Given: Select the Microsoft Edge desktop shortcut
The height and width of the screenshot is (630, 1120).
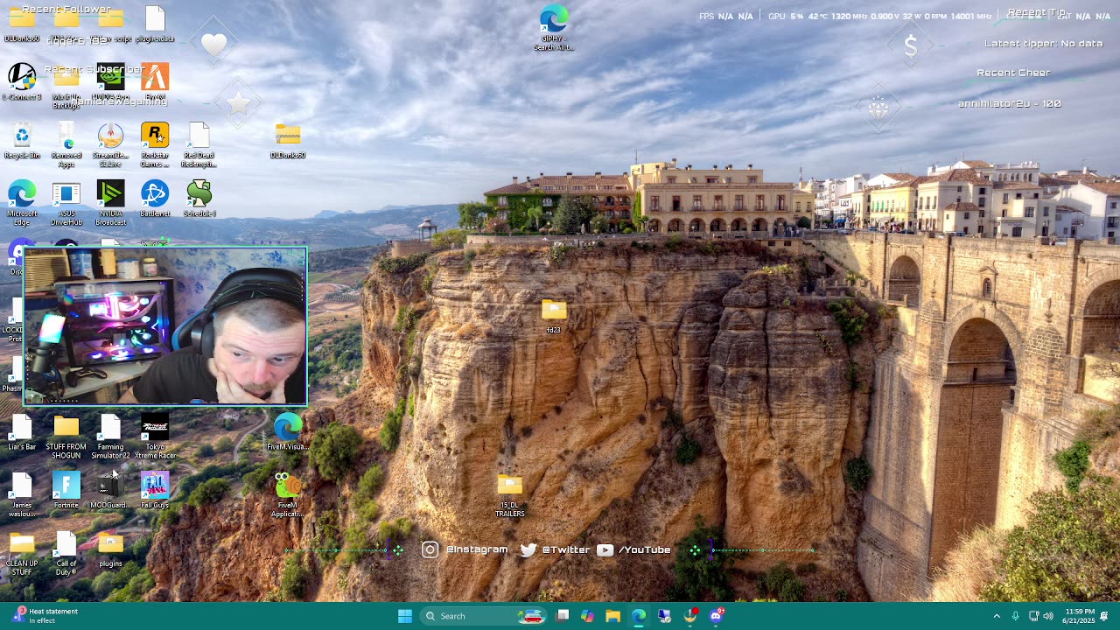Looking at the screenshot, I should click(x=22, y=203).
